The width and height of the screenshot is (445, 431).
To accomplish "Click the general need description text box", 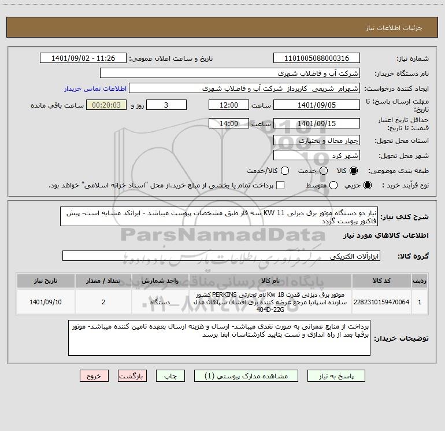I will (219, 216).
